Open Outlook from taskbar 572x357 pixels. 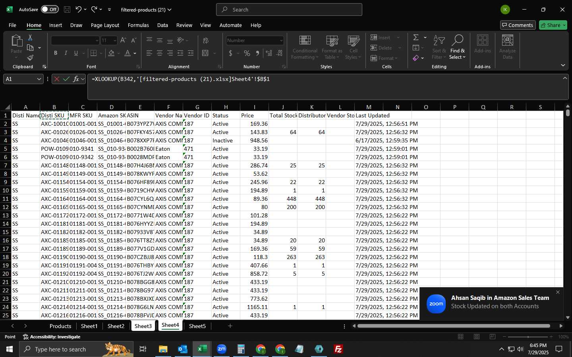point(183,349)
